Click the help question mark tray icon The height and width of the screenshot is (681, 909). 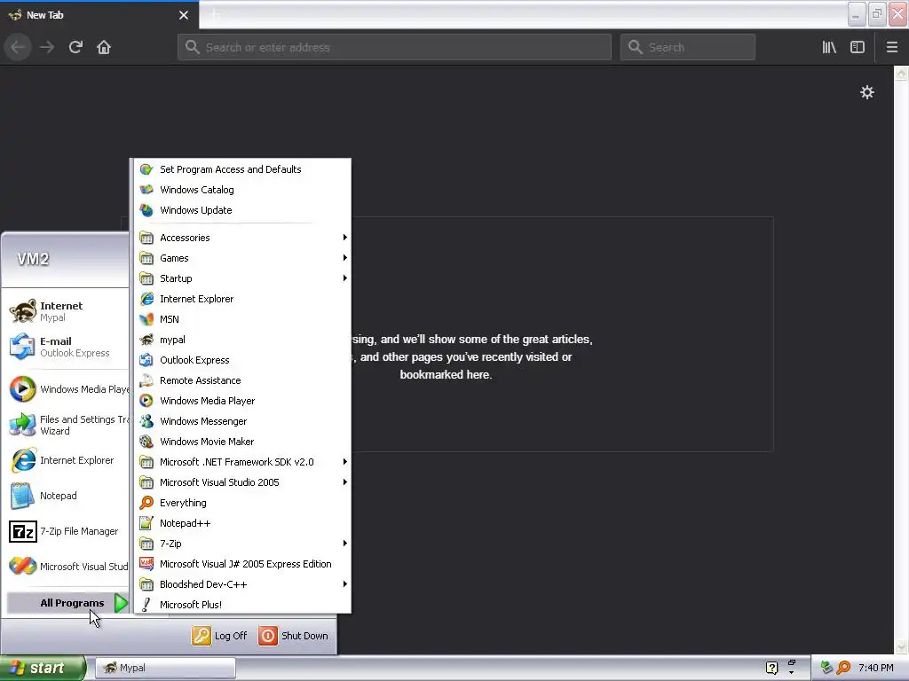[771, 668]
